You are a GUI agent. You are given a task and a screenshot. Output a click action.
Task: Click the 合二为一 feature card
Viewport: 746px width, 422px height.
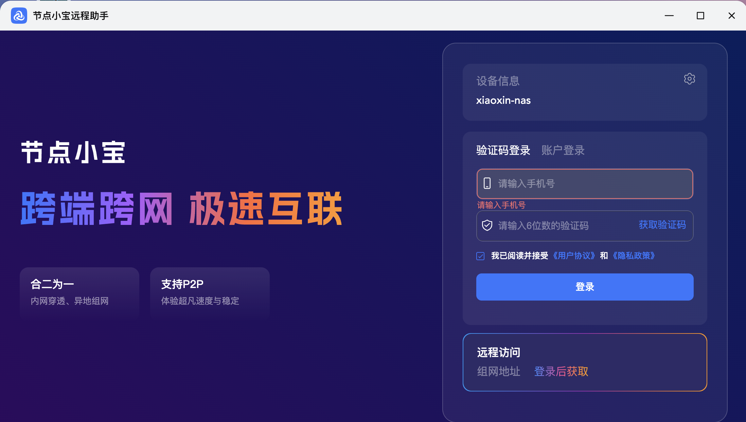[79, 292]
